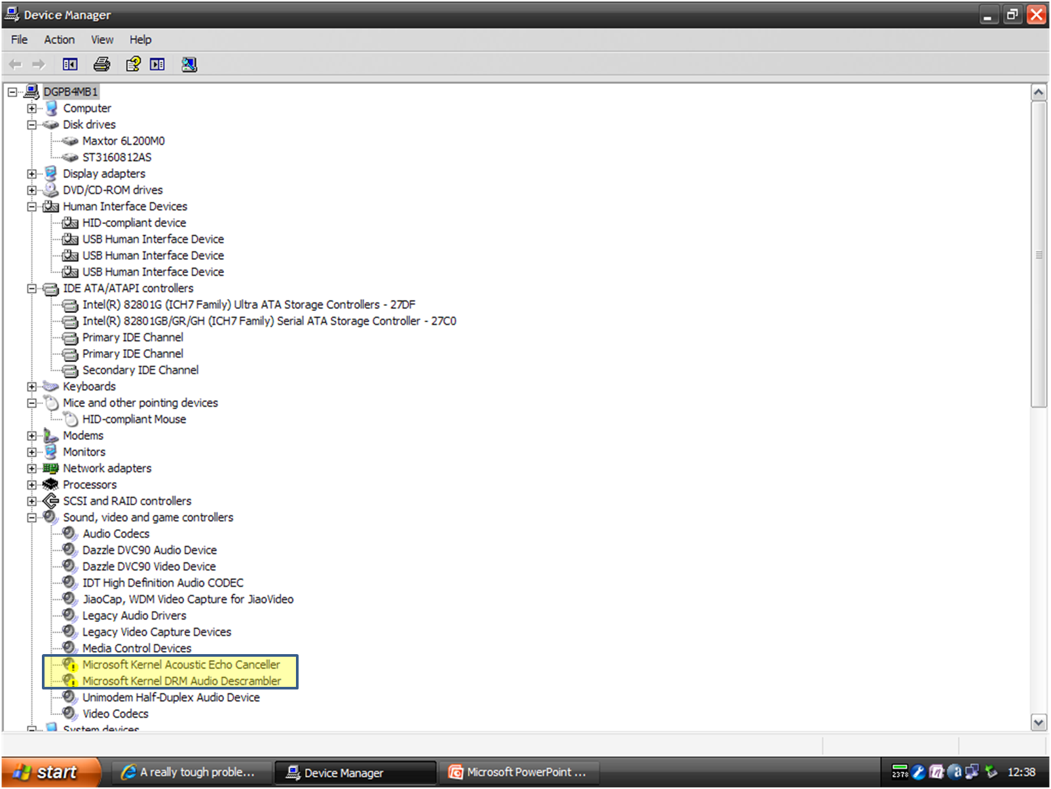Click the HID-compliant Mouse icon

[x=71, y=419]
